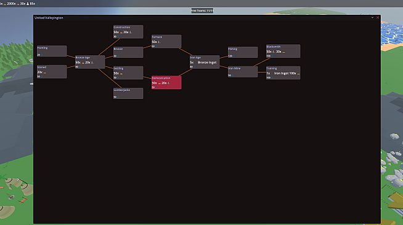Click the Free Teams 11/11 indicator
Image resolution: width=403 pixels, height=225 pixels.
202,10
